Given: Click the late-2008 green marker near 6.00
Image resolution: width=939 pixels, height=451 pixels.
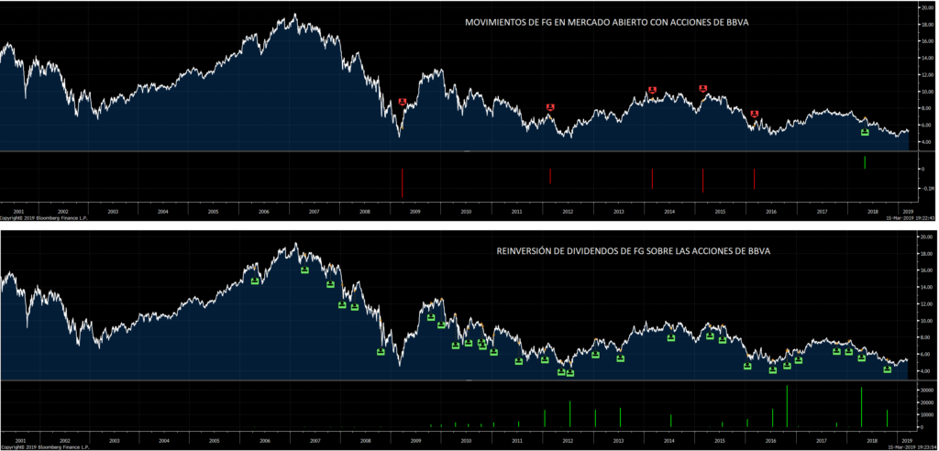Looking at the screenshot, I should pos(381,352).
